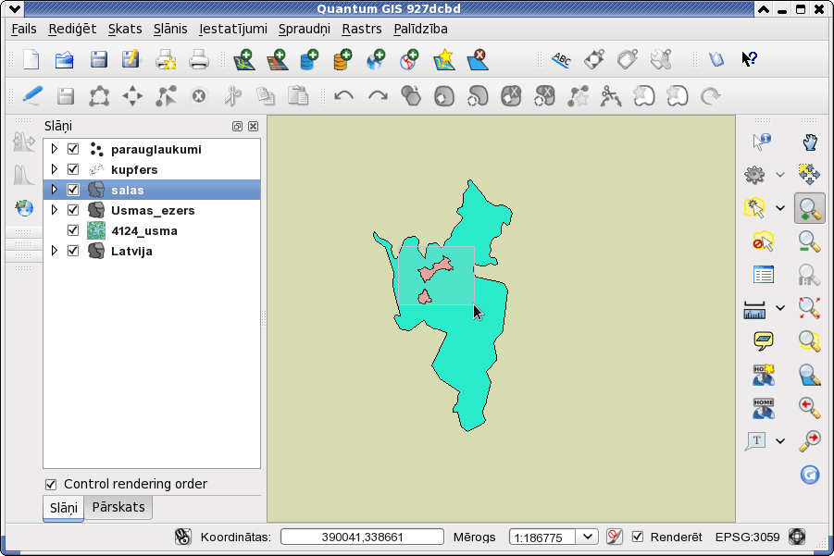Refresh the map canvas
Viewport: 834px width, 556px height.
(x=810, y=475)
